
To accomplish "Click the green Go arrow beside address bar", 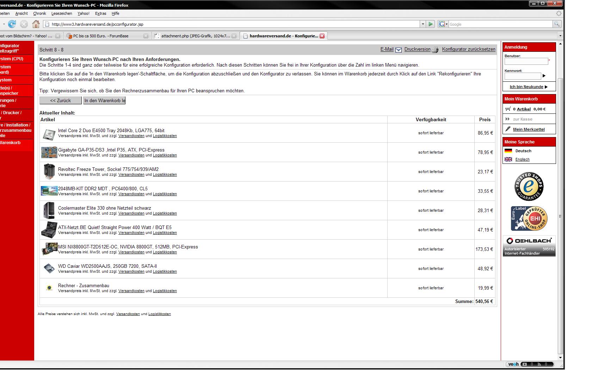I will (431, 24).
